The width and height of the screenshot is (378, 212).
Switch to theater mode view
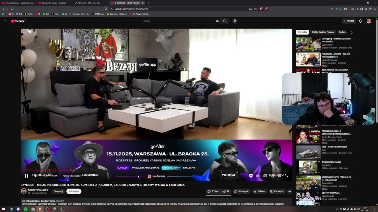tap(279, 176)
